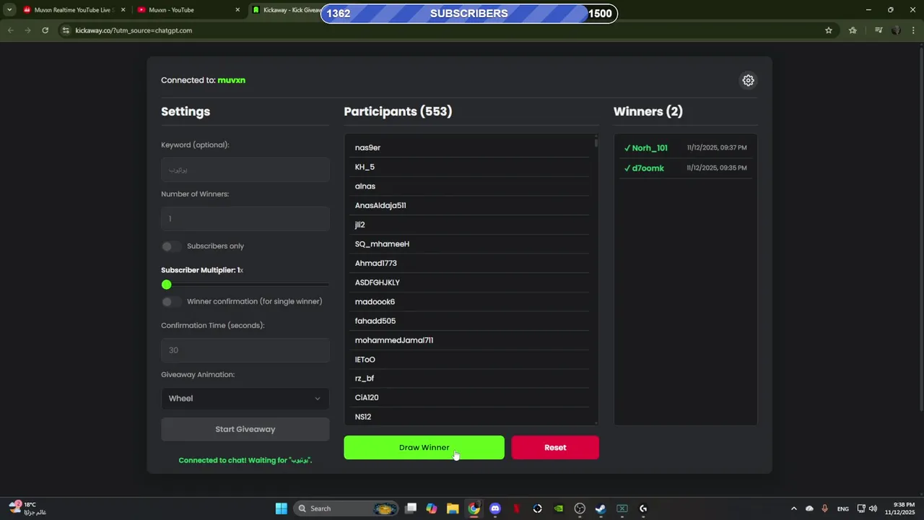Select participant mohammedJamal711

pyautogui.click(x=471, y=340)
